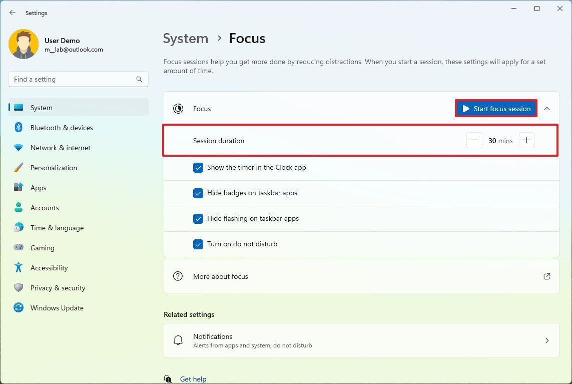Uncheck Show the timer in the Clock app
Screen dimensions: 572x384
[x=198, y=168]
